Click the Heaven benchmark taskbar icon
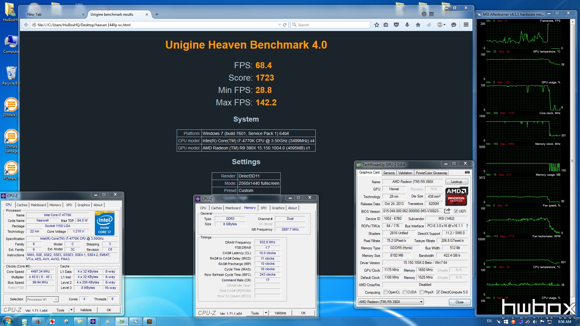This screenshot has height=326, width=580. point(149,321)
